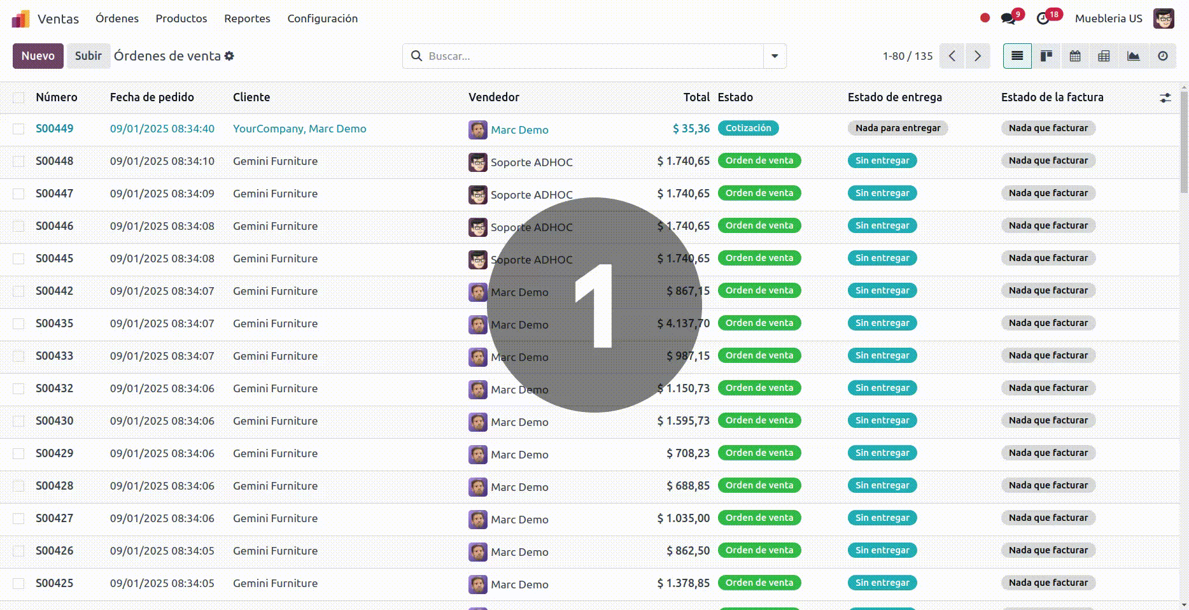This screenshot has height=610, width=1189.
Task: Open the Reportes menu
Action: click(x=247, y=18)
